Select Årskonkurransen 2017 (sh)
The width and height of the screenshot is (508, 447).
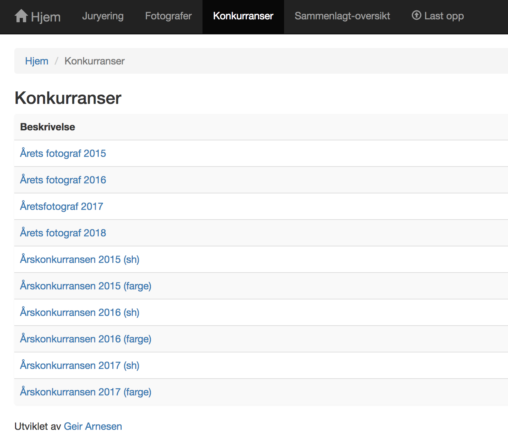coord(80,365)
